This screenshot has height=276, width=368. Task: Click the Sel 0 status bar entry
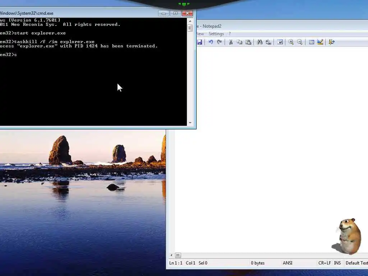[203, 263]
